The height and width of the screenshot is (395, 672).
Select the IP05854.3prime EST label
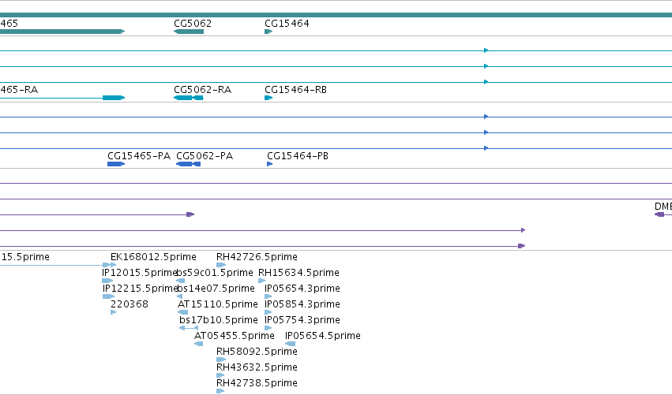302,304
